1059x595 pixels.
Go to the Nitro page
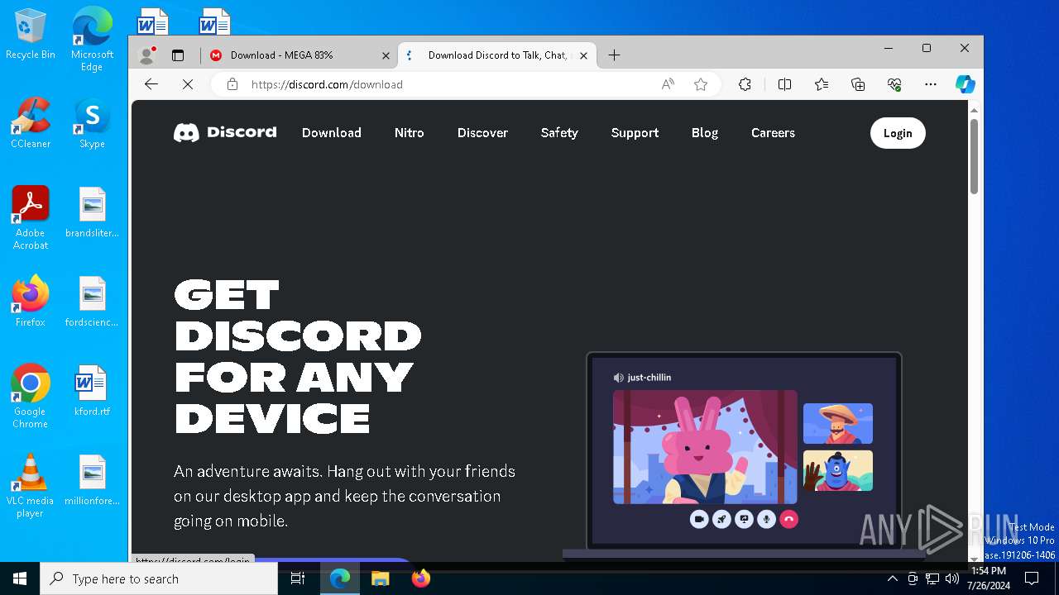[410, 132]
